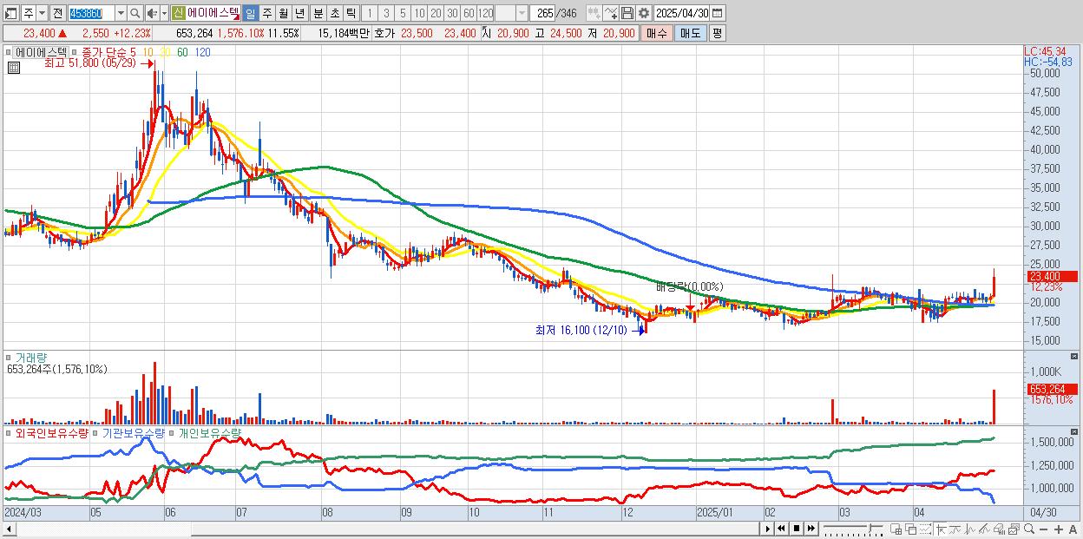Click the 외국인보유수량 indicator label
Viewport: 1083px width, 539px height.
pos(51,432)
